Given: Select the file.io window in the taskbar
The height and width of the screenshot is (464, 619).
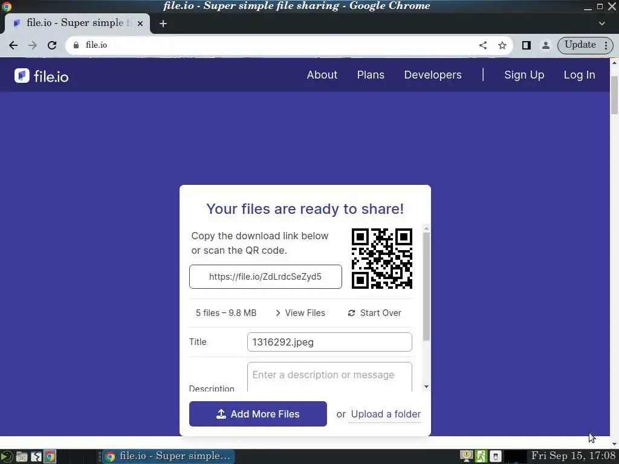Looking at the screenshot, I should 169,457.
